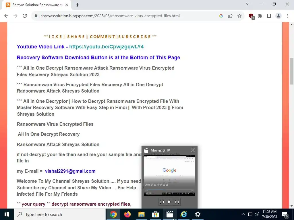Click the 'Youtube Video Link -' label
The image size is (294, 220).
(42, 47)
